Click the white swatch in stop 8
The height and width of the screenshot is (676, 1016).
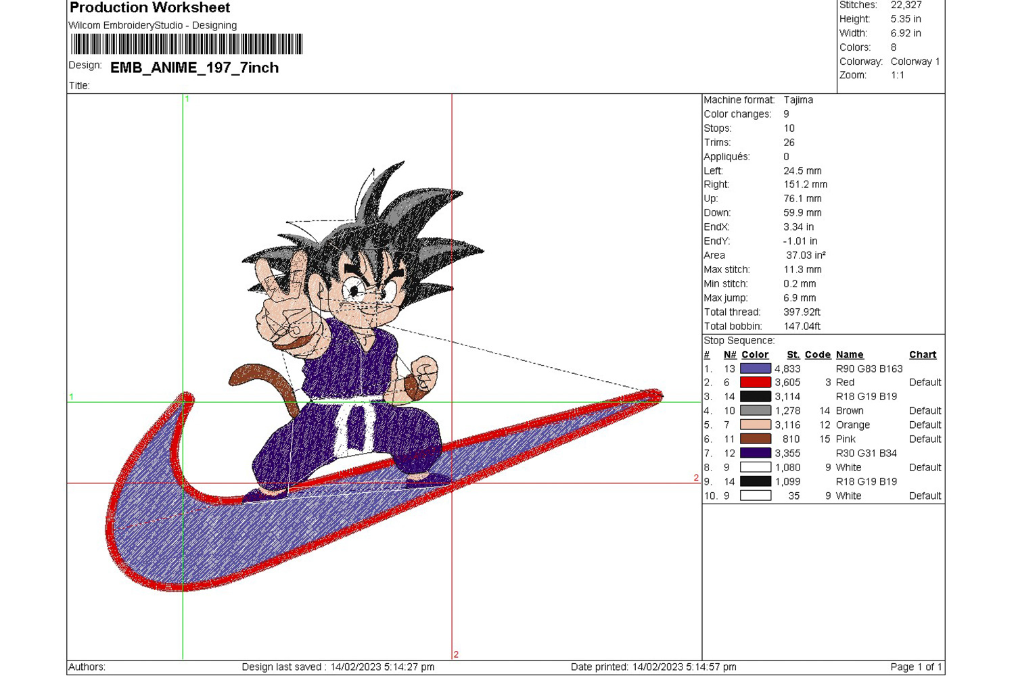755,468
